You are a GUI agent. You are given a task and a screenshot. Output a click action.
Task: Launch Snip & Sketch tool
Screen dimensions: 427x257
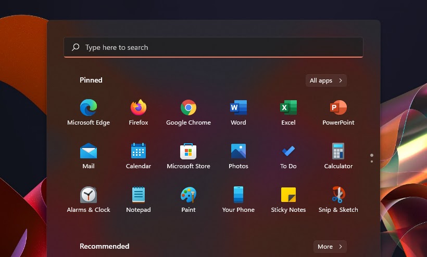[x=338, y=195]
